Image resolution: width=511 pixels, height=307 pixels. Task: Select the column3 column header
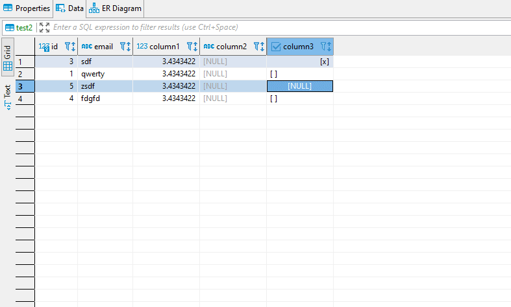(300, 47)
